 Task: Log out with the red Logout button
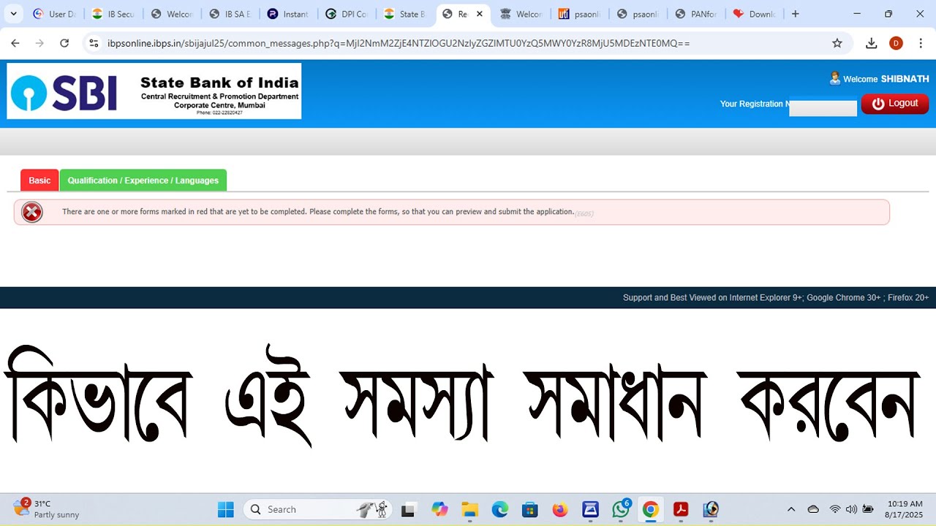coord(895,104)
